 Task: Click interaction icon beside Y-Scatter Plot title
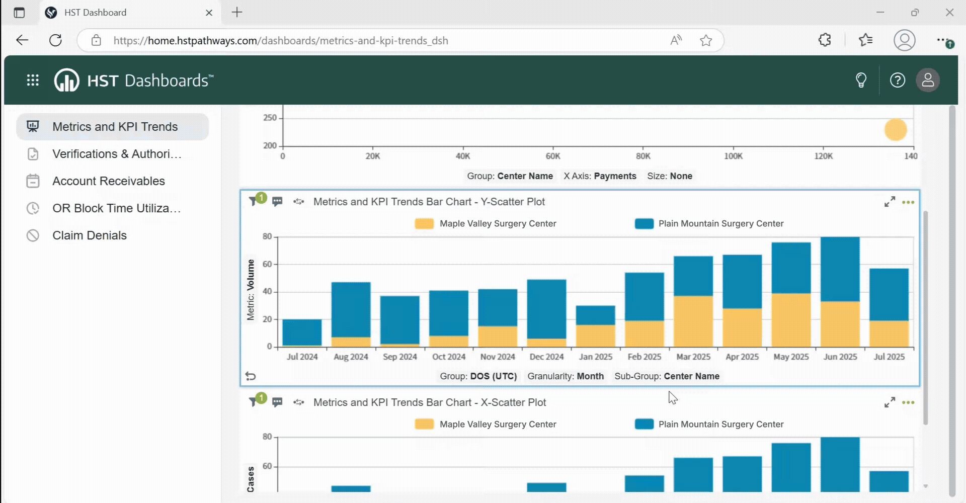click(299, 202)
